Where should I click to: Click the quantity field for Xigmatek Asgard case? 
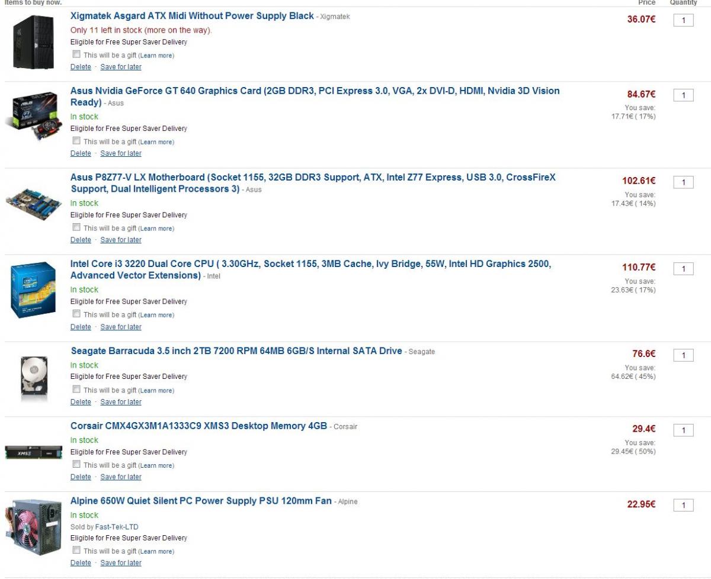pos(683,21)
